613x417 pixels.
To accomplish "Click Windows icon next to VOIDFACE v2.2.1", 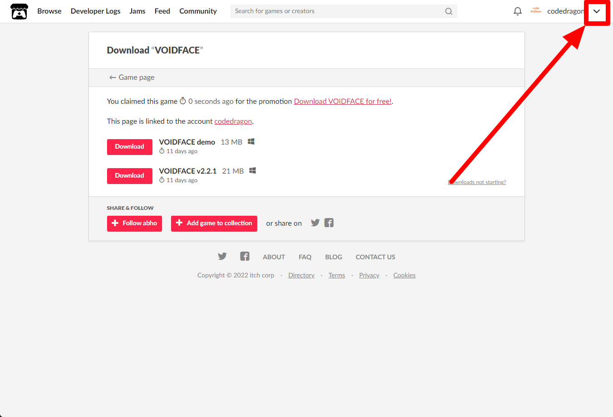I will 253,170.
